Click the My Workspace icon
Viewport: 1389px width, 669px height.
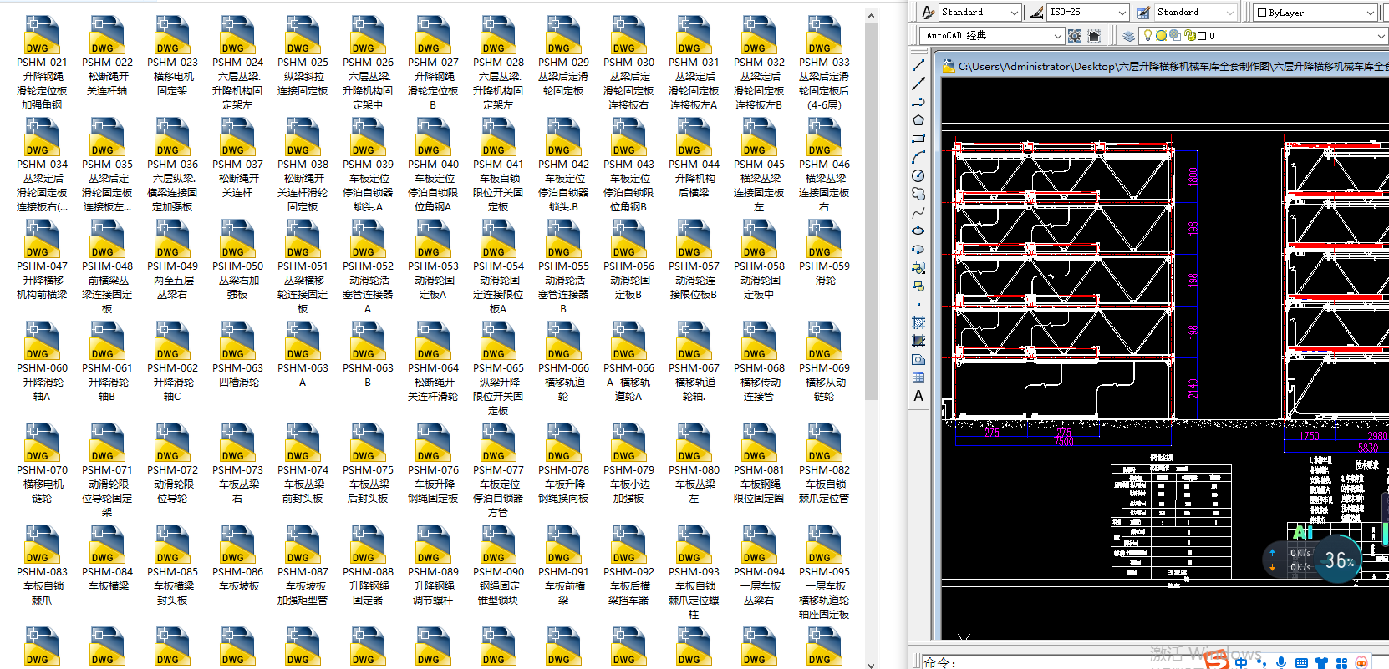click(1094, 36)
